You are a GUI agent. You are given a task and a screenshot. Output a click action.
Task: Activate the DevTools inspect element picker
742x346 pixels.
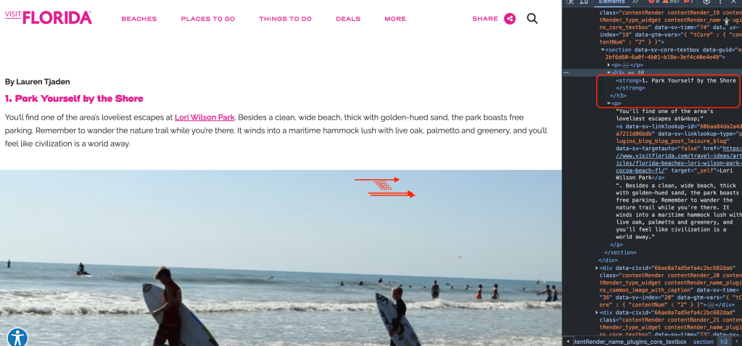pyautogui.click(x=571, y=2)
